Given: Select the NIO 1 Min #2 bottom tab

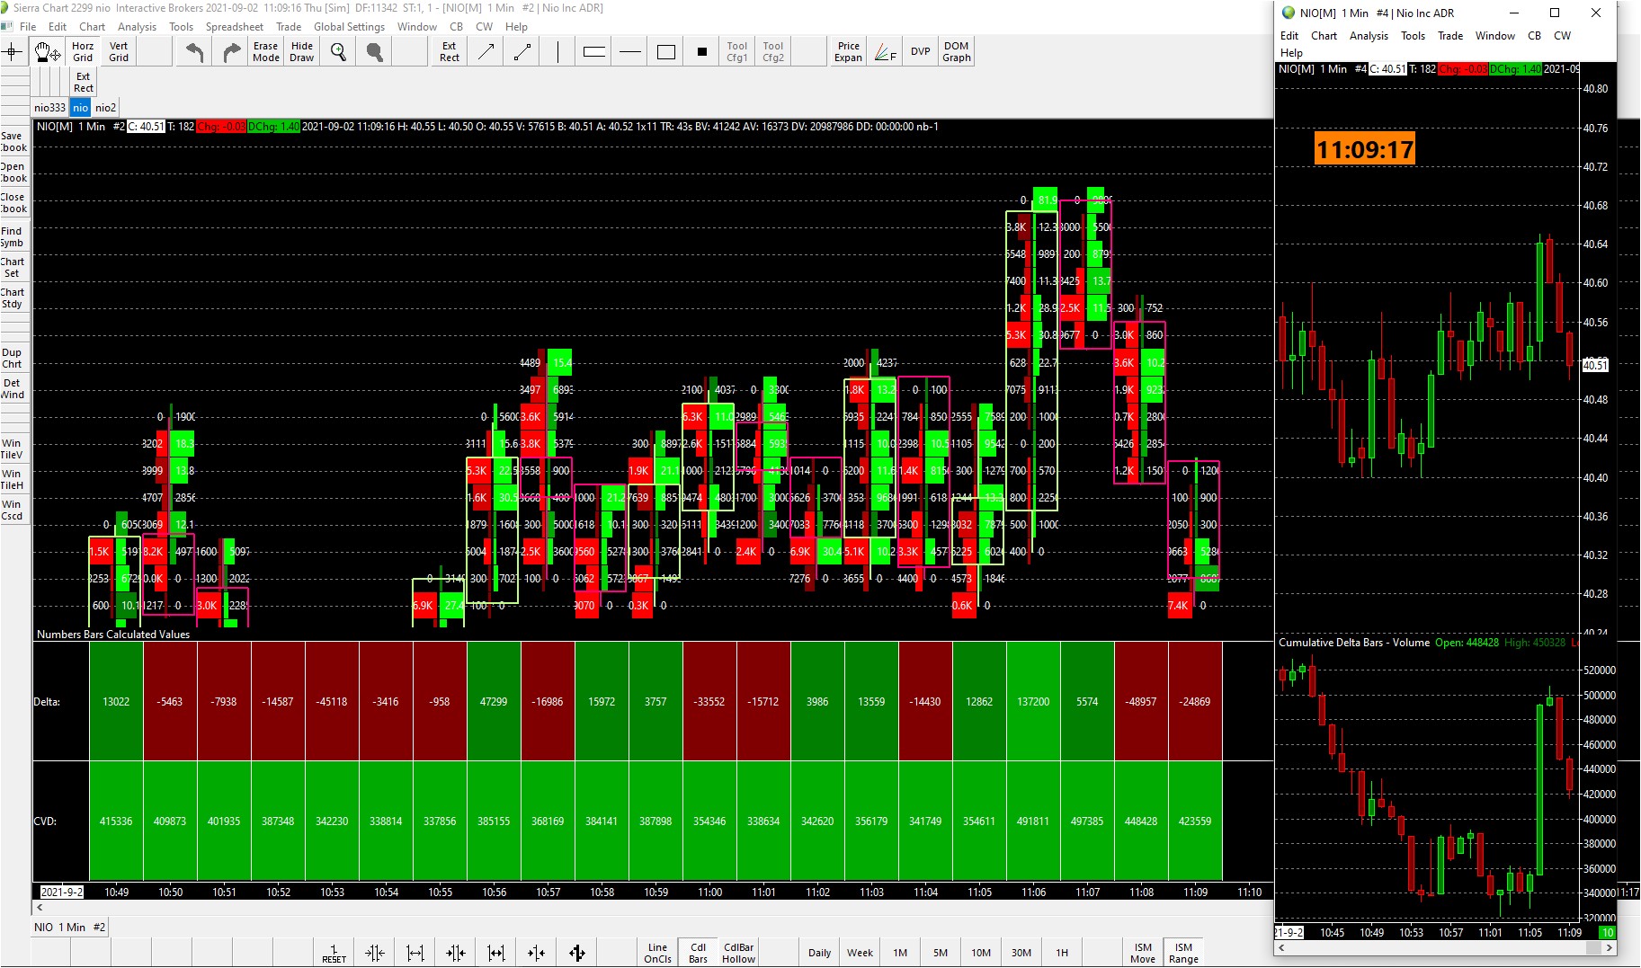Looking at the screenshot, I should [70, 928].
